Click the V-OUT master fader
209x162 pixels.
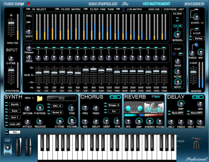pyautogui.click(x=193, y=72)
